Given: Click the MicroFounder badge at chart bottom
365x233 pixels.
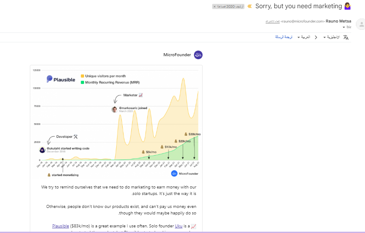Looking at the screenshot, I should (x=184, y=173).
